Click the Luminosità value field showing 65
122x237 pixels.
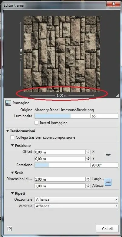pyautogui.click(x=104, y=116)
